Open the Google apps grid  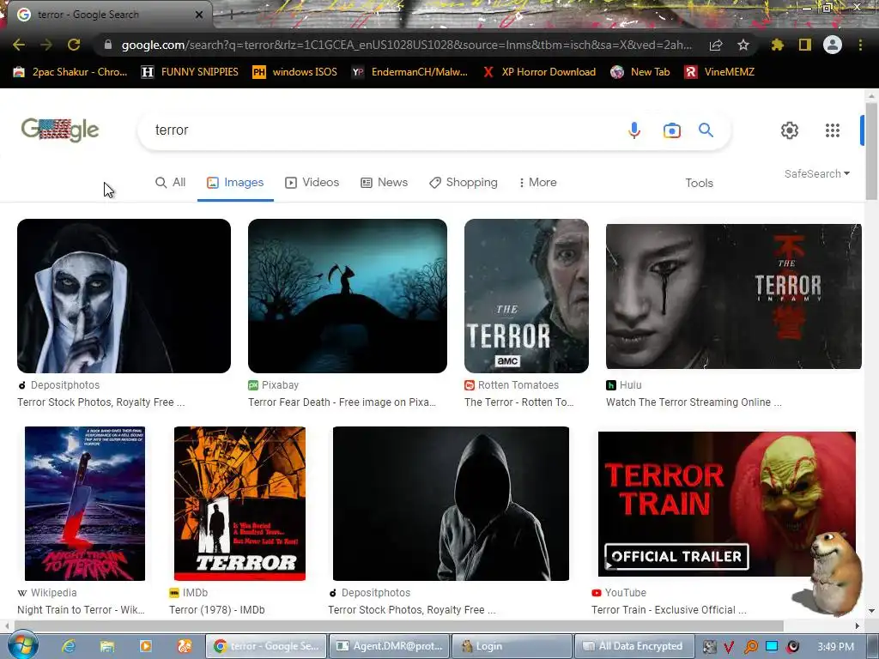coord(833,130)
